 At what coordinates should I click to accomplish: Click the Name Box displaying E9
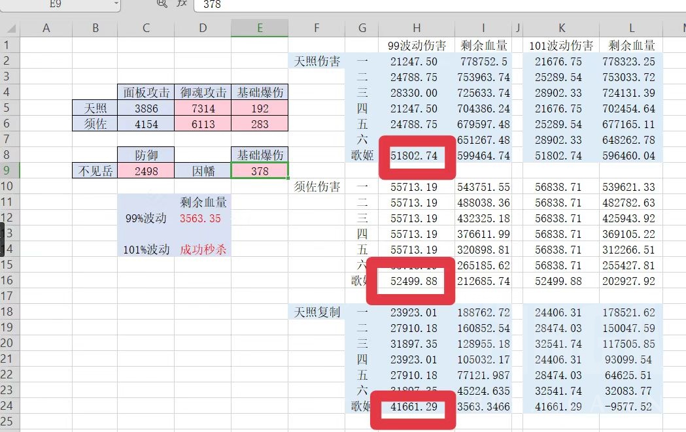point(59,5)
